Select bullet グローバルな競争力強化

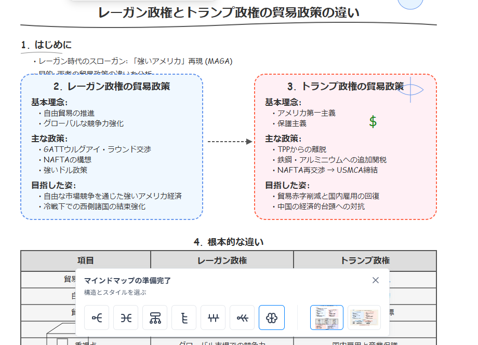point(81,123)
